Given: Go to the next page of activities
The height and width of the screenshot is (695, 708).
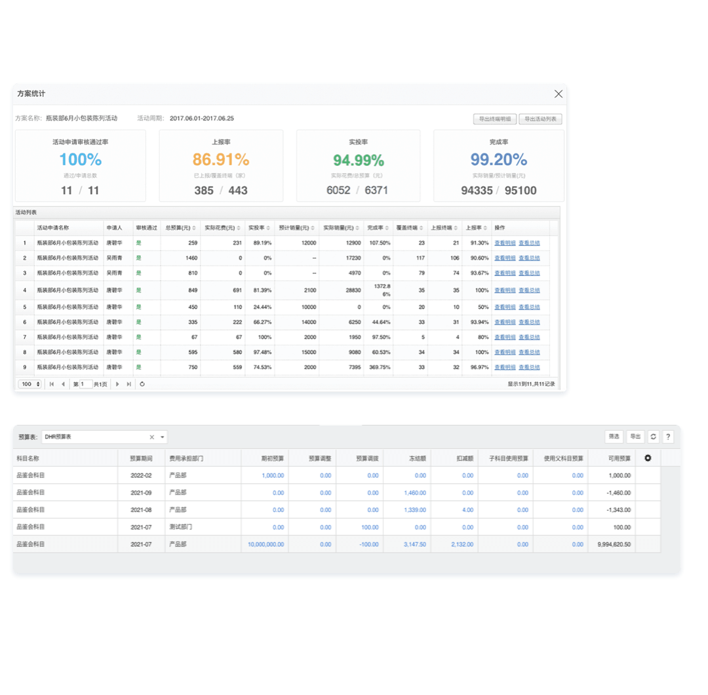Looking at the screenshot, I should coord(117,384).
